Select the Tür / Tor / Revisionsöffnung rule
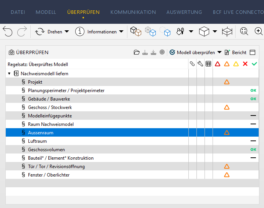Viewport: 264px width, 208px height. (132, 166)
